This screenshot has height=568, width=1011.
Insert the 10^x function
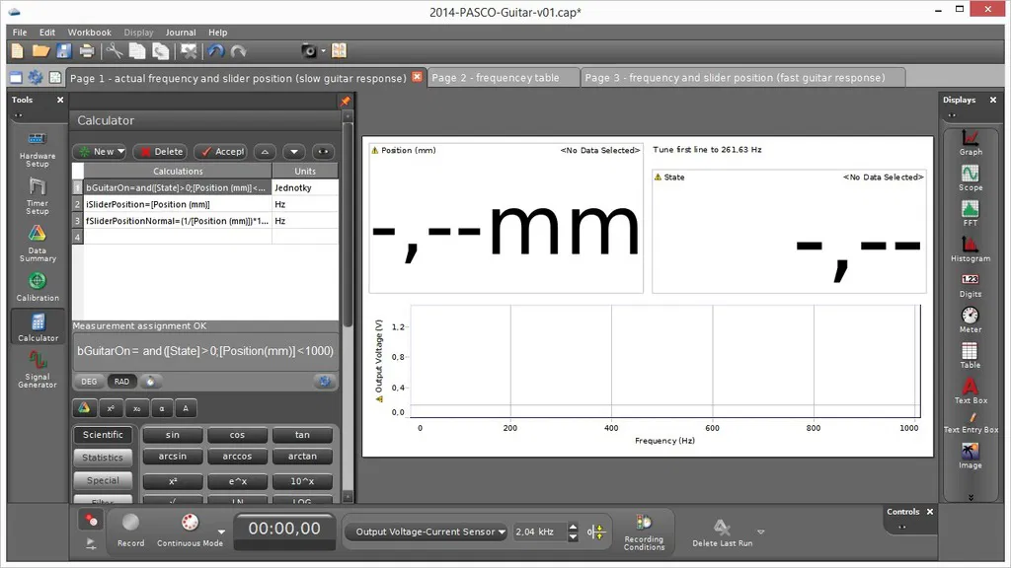302,480
